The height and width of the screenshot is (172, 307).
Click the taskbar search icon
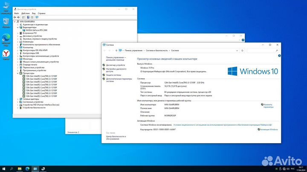[12, 169]
